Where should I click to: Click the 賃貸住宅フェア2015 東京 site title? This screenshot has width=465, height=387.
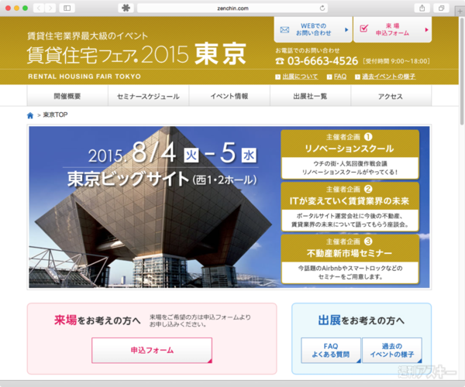click(x=136, y=54)
